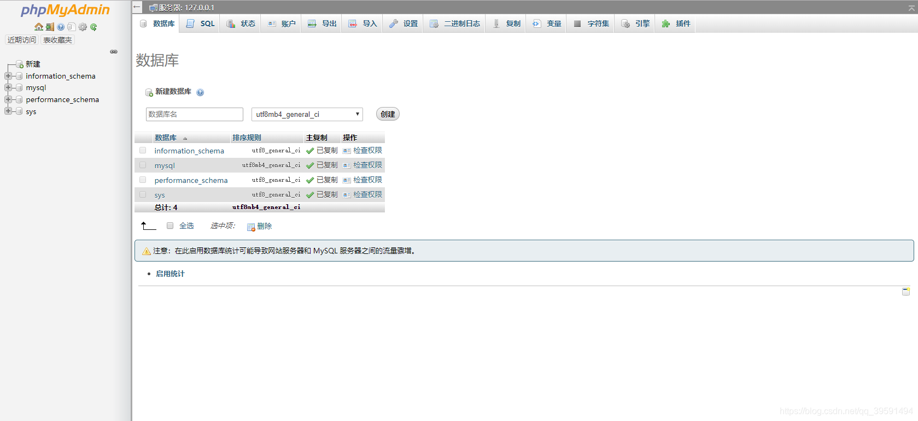
Task: Expand the information_schema tree node
Action: (8, 76)
